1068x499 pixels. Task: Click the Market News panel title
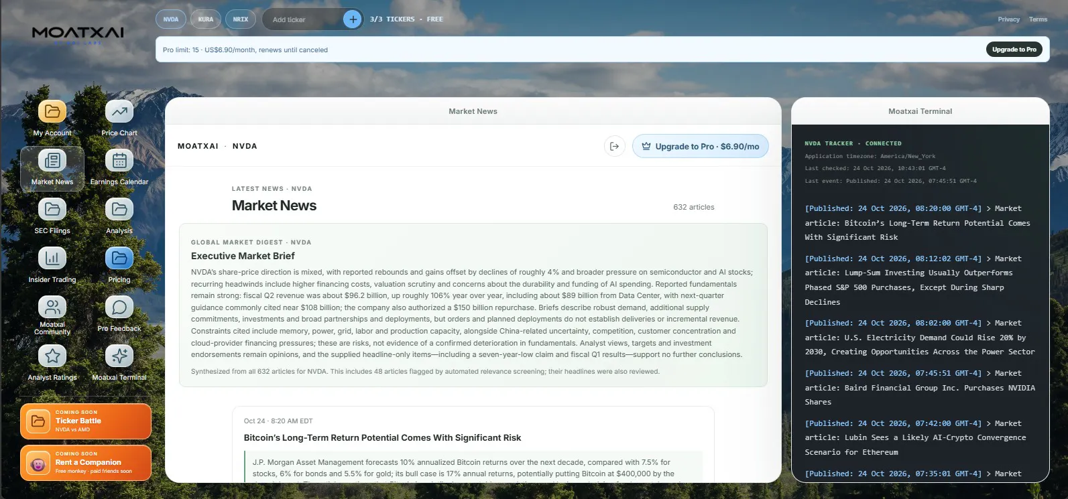coord(473,111)
